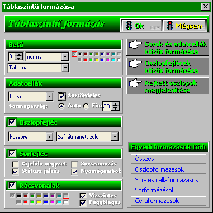Viewport: 213px width, 213px height.
Task: Uncheck Nyomógombok checkbox
Action: point(74,172)
